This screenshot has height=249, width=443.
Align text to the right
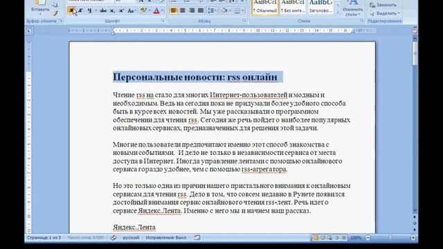pos(192,10)
